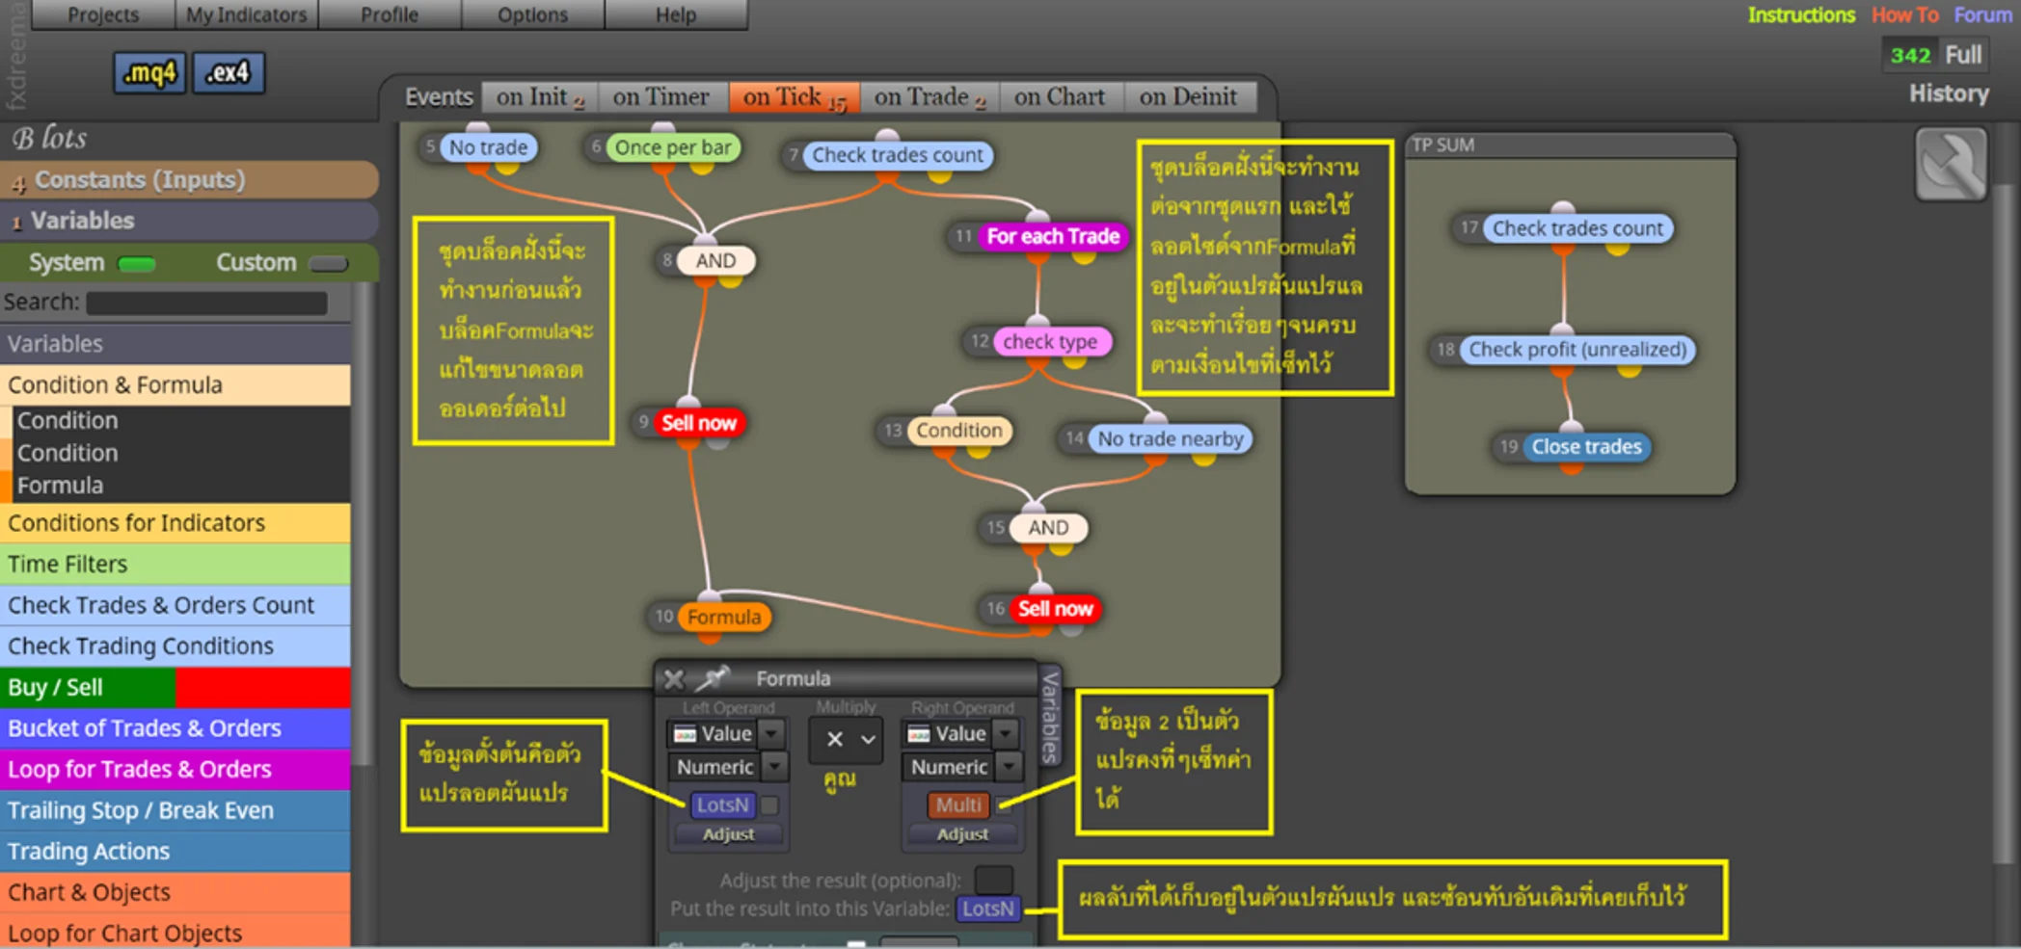Screen dimensions: 2021x949
Task: Click LotsN result variable chip
Action: point(988,909)
